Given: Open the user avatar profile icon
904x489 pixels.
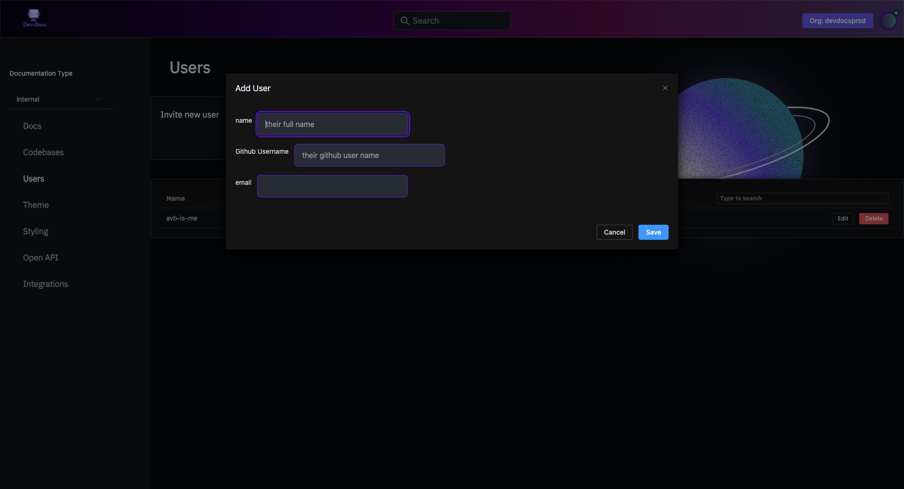Looking at the screenshot, I should [888, 21].
